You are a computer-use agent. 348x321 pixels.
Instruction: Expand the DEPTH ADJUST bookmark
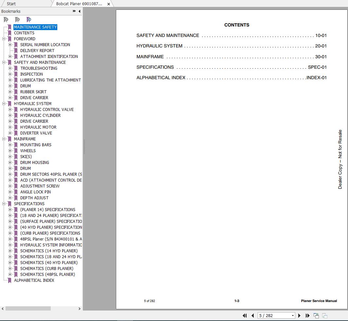coord(10,198)
